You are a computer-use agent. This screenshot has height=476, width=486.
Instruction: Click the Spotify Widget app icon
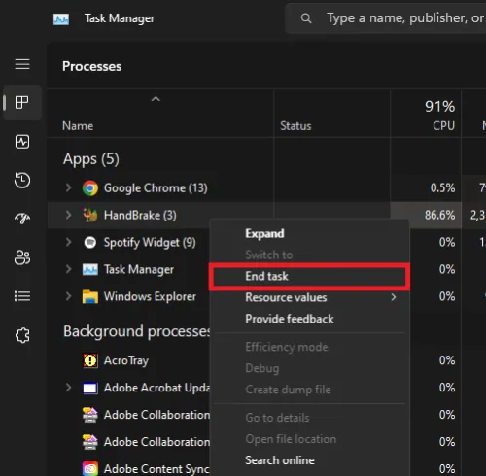tap(90, 242)
